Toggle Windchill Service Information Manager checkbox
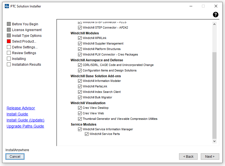The image size is (225, 166). click(80, 129)
